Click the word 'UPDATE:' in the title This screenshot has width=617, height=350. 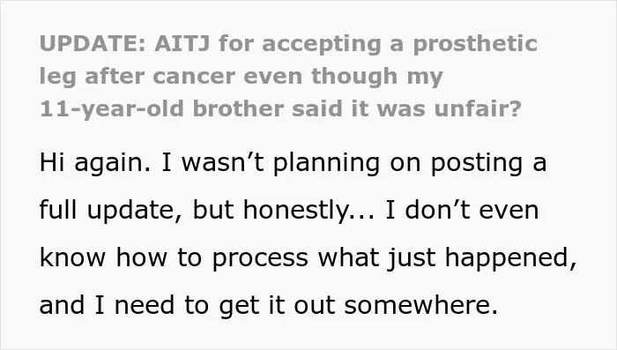[93, 43]
